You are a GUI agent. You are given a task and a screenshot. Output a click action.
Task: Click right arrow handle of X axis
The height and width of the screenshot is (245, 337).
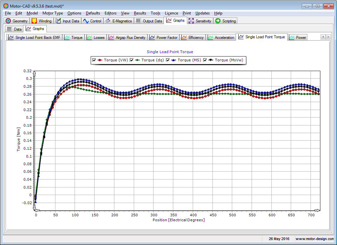pos(317,210)
